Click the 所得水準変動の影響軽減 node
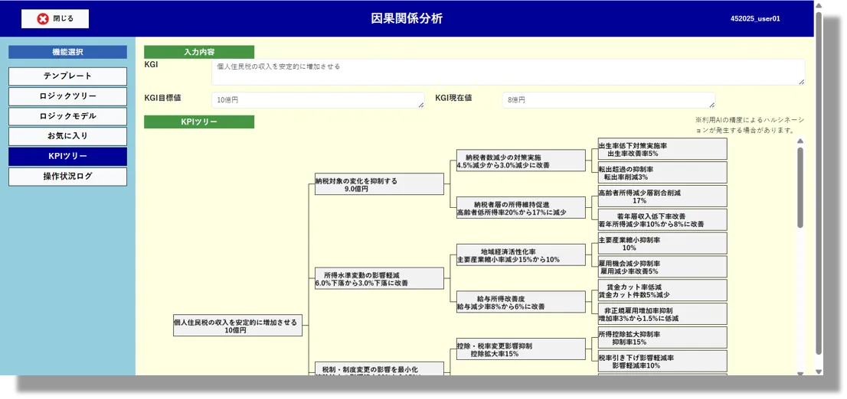The image size is (847, 399). click(x=379, y=278)
